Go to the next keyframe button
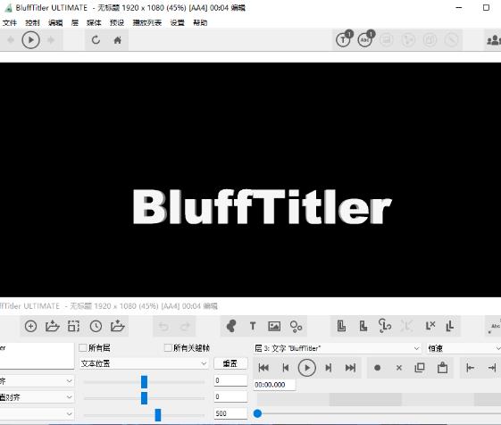The height and width of the screenshot is (425, 501). [329, 368]
